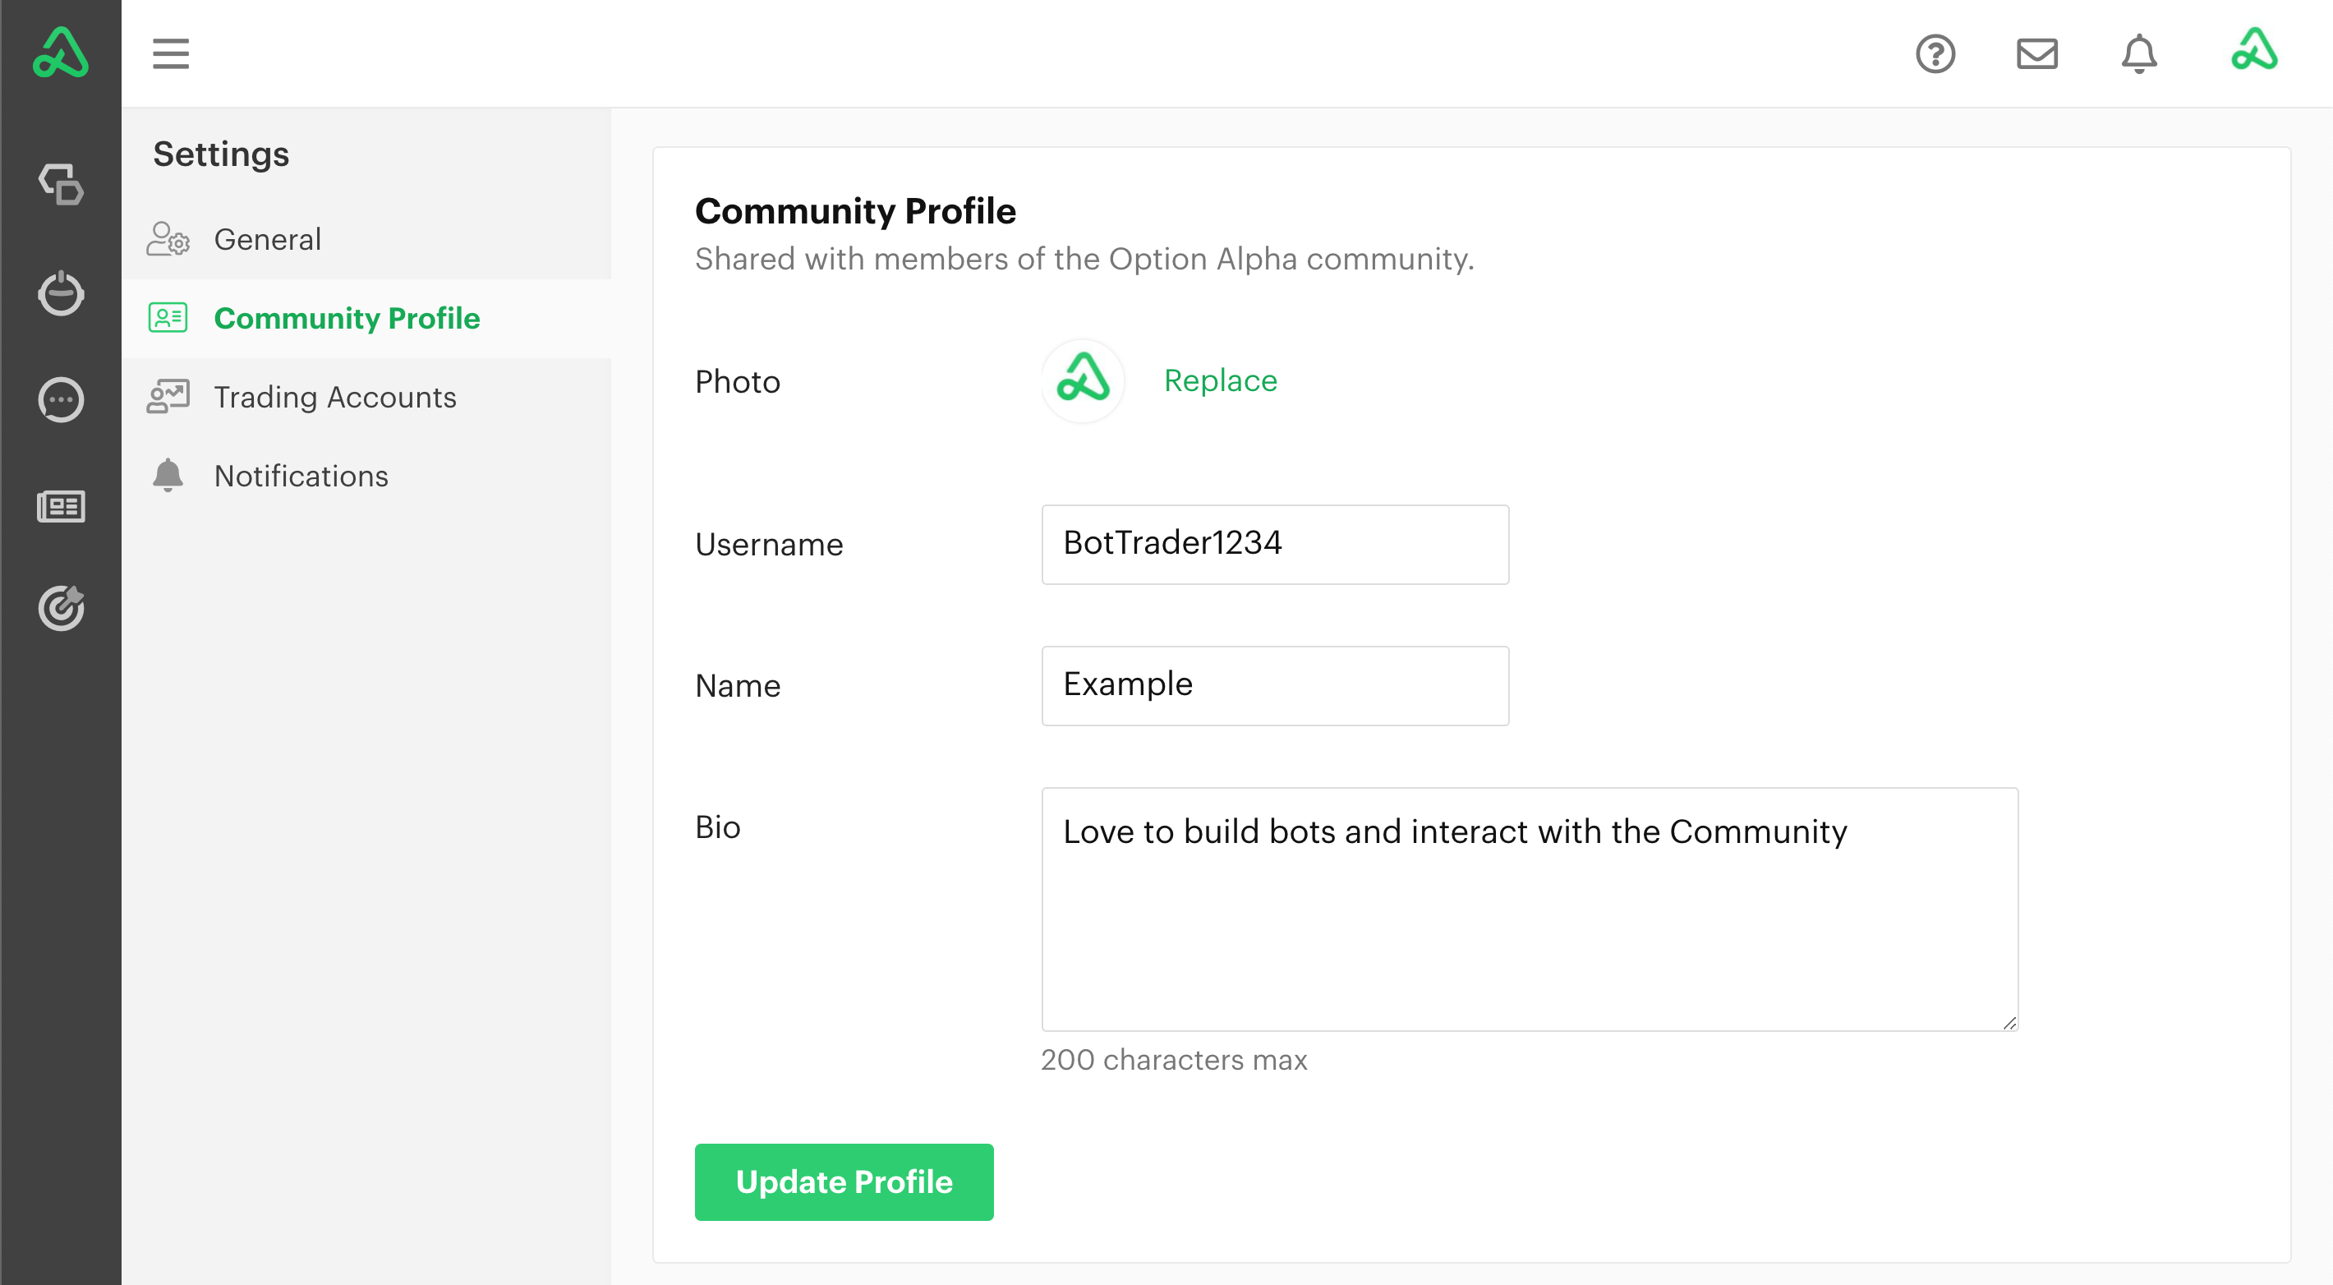Screen dimensions: 2333x1285
Task: Click the Community Profile ID card icon
Action: point(168,318)
